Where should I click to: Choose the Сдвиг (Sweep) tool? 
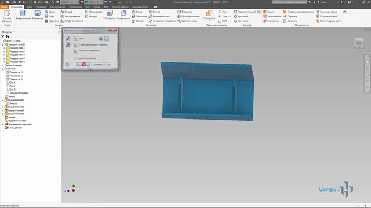[50, 12]
